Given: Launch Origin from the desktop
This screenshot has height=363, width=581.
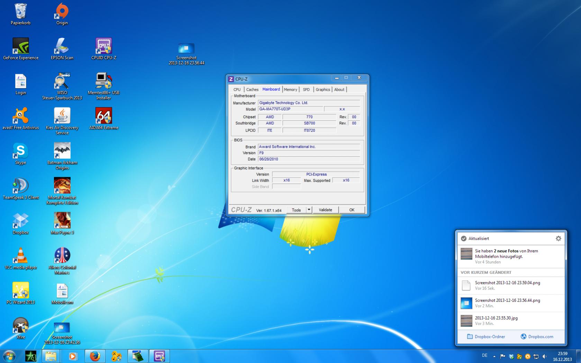Looking at the screenshot, I should pyautogui.click(x=62, y=14).
